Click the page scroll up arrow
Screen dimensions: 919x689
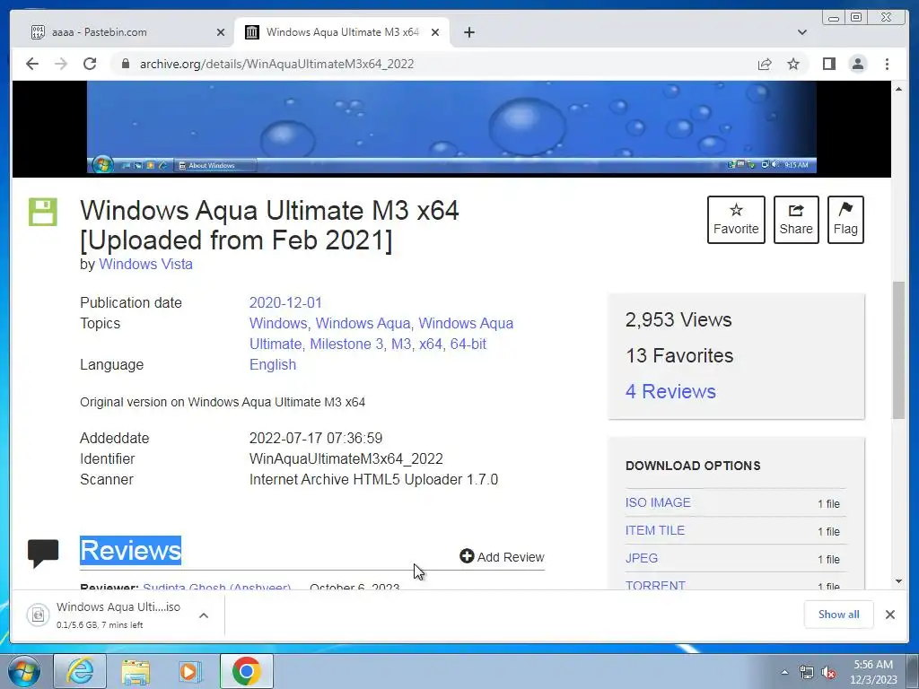pyautogui.click(x=898, y=89)
